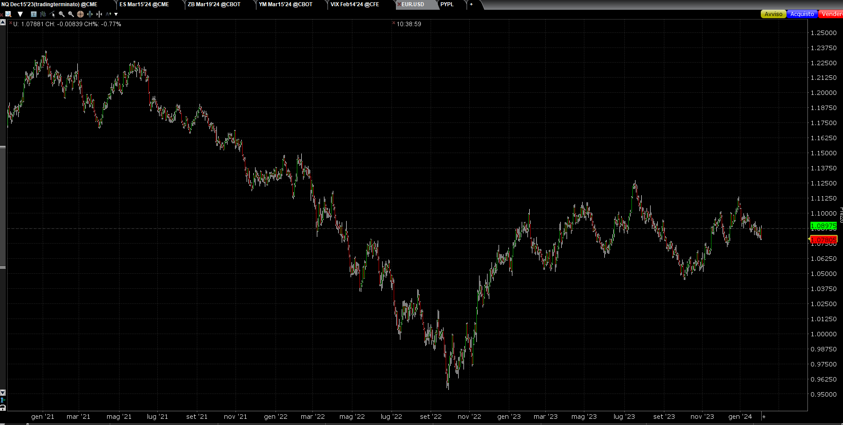This screenshot has height=425, width=843.
Task: Toggle vertical auto-scale icon at bottom-left
Action: (x=3, y=400)
